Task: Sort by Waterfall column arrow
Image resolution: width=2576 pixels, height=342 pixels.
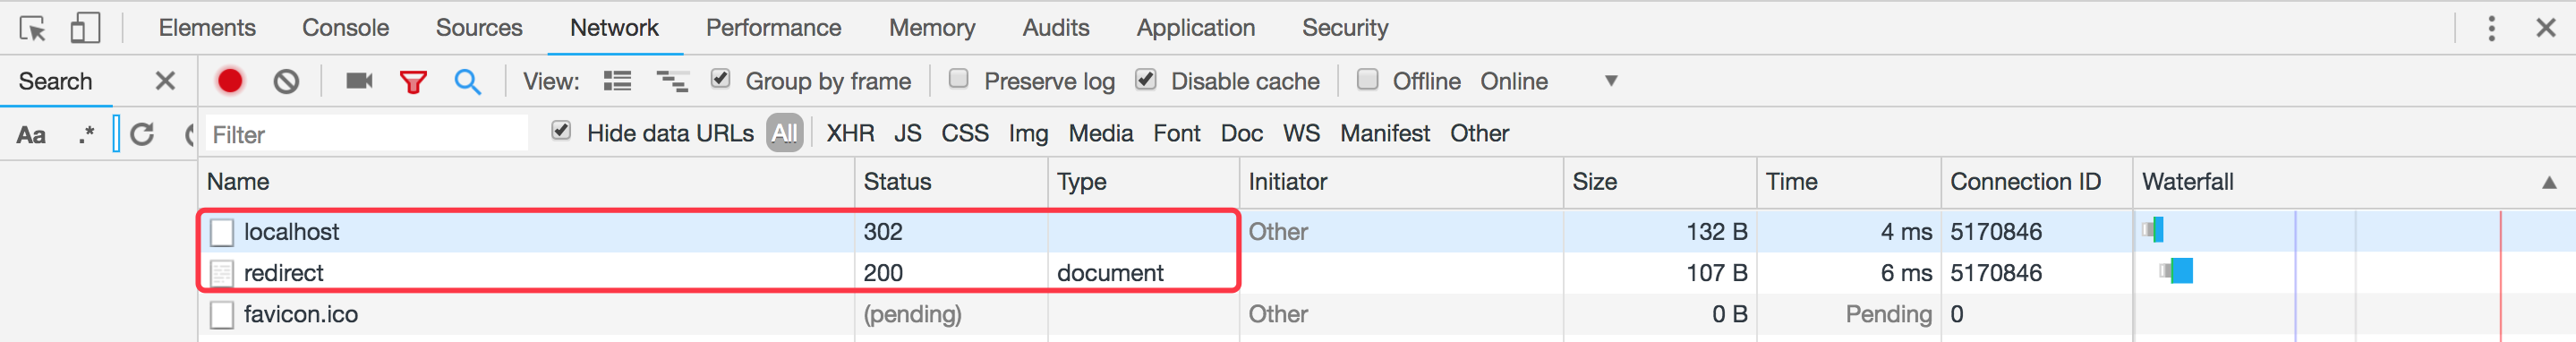Action: pos(2548,182)
